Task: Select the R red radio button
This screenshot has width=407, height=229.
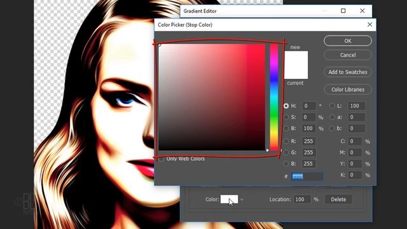Action: 286,141
